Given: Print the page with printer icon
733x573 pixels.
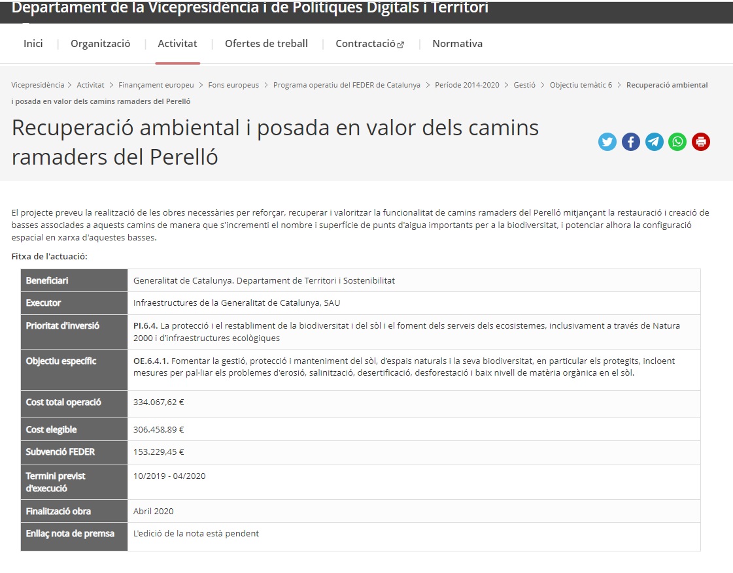Looking at the screenshot, I should pos(701,142).
